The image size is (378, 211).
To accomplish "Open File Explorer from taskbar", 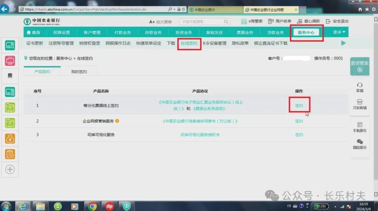I will click(x=40, y=206).
